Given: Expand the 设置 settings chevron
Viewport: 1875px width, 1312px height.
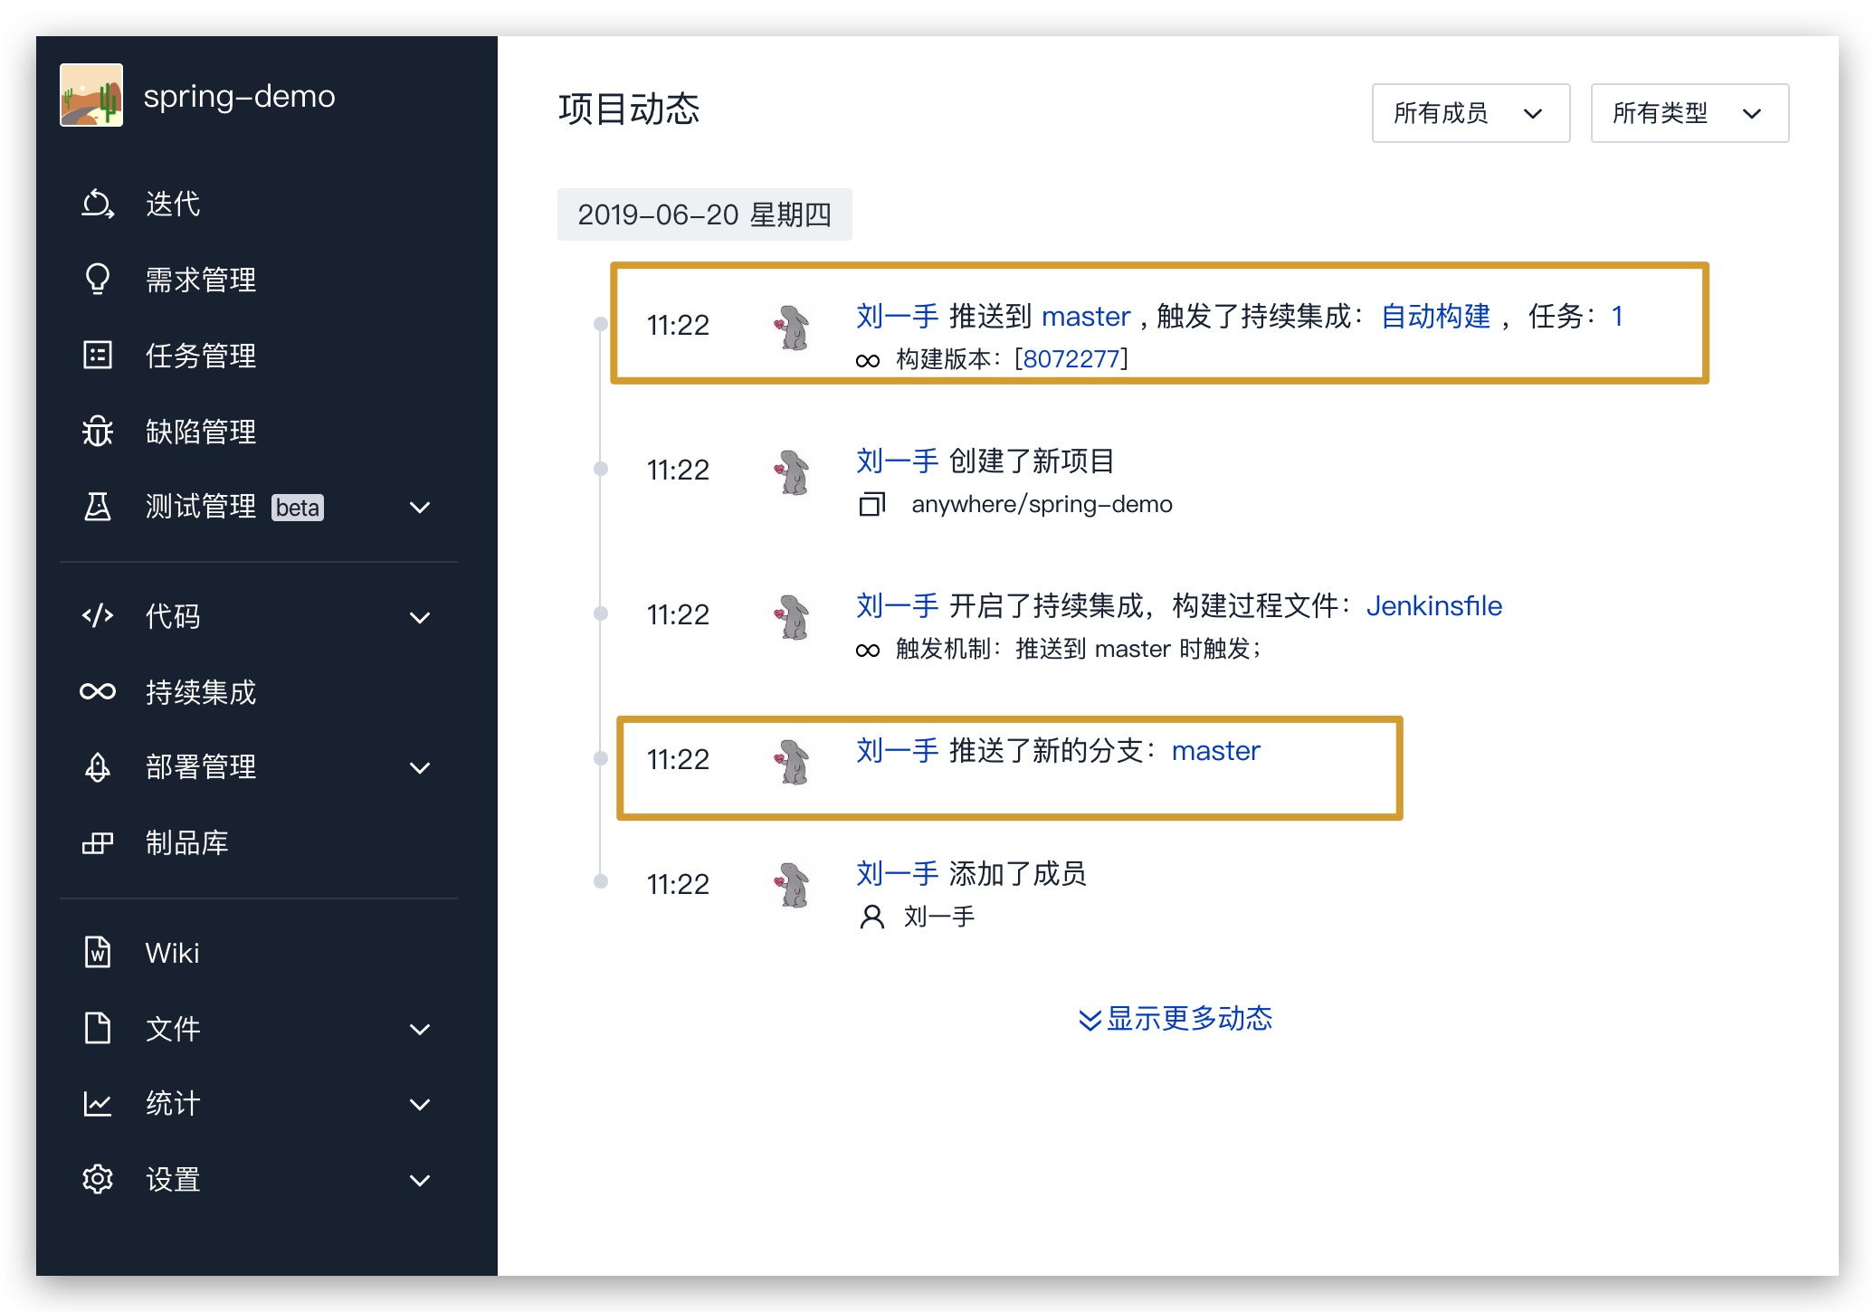Looking at the screenshot, I should click(x=420, y=1181).
